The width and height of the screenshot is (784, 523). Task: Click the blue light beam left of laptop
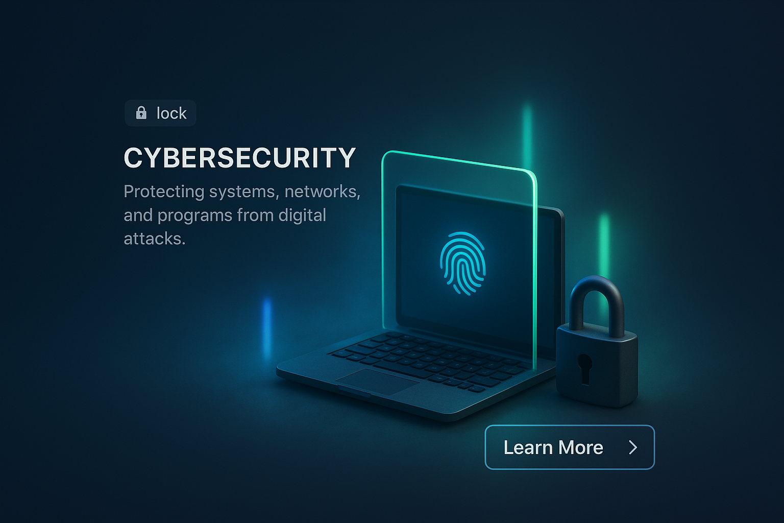pos(266,328)
